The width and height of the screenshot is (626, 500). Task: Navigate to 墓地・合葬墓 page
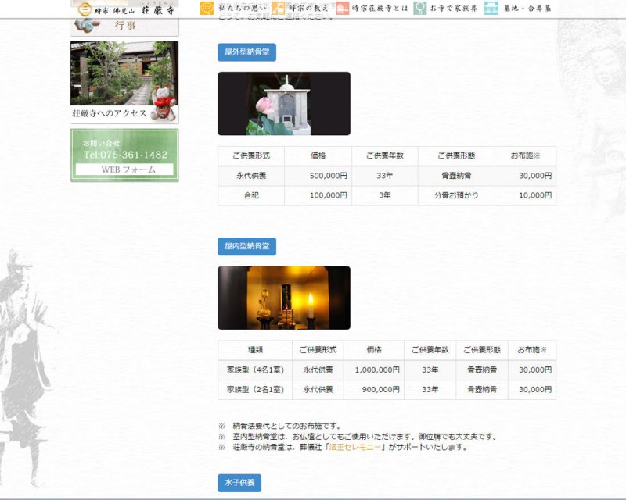(x=526, y=9)
